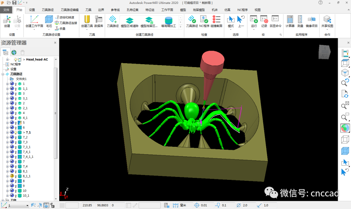
Task: Toggle light bulb for toolpath 7_2
Action: click(x=16, y=137)
